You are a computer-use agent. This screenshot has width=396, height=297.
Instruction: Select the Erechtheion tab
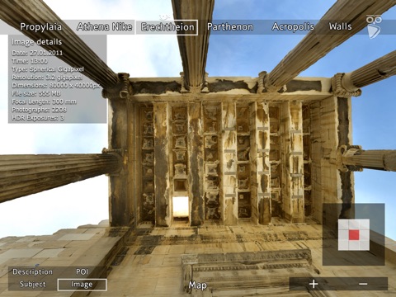[167, 27]
